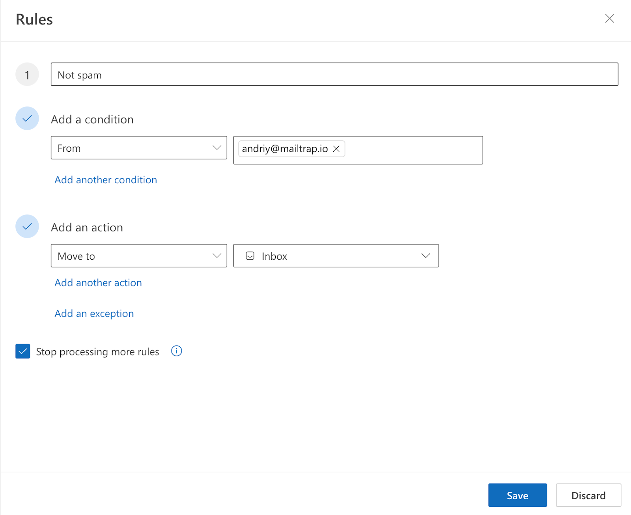Click the inbox folder icon in the action dropdown
Image resolution: width=631 pixels, height=515 pixels.
point(250,256)
